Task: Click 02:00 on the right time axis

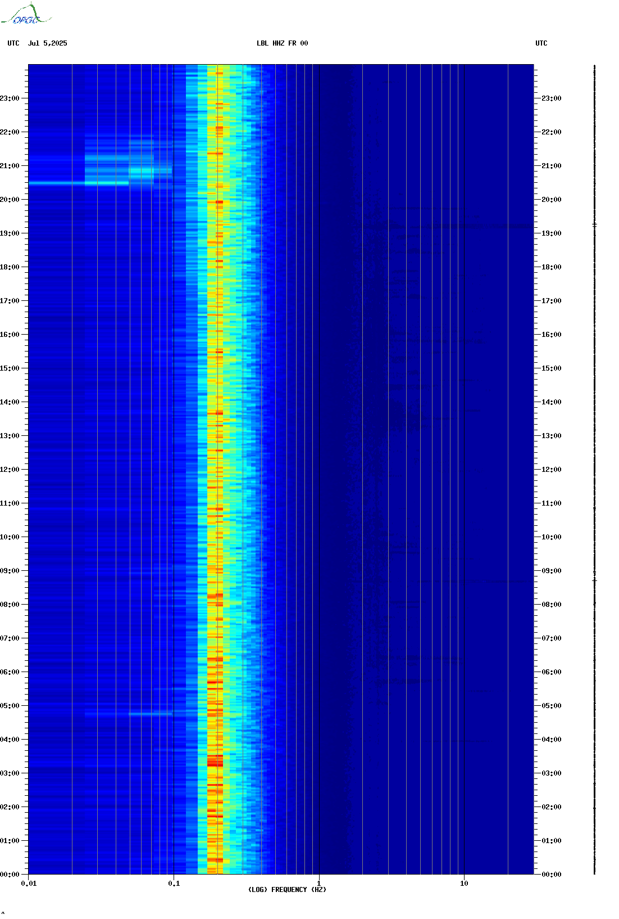Action: coord(551,807)
